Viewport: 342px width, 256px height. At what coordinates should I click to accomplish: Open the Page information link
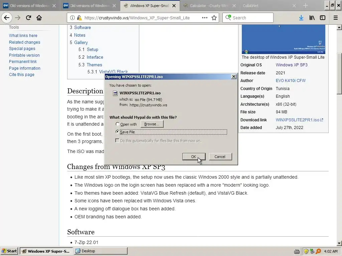pyautogui.click(x=25, y=68)
